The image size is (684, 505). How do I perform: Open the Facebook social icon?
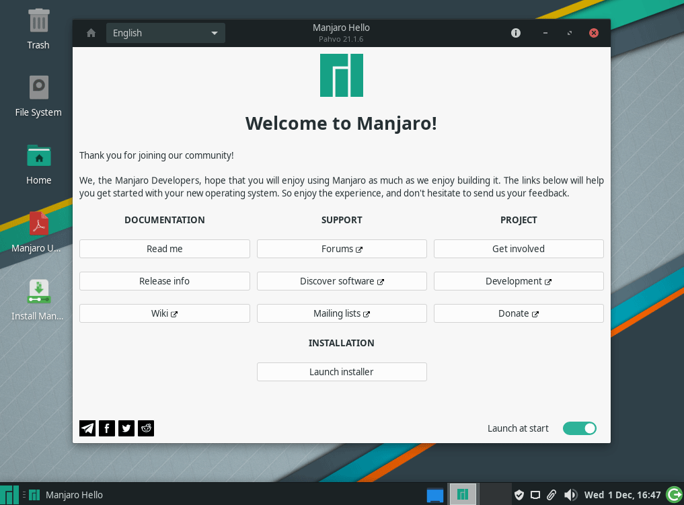[107, 428]
